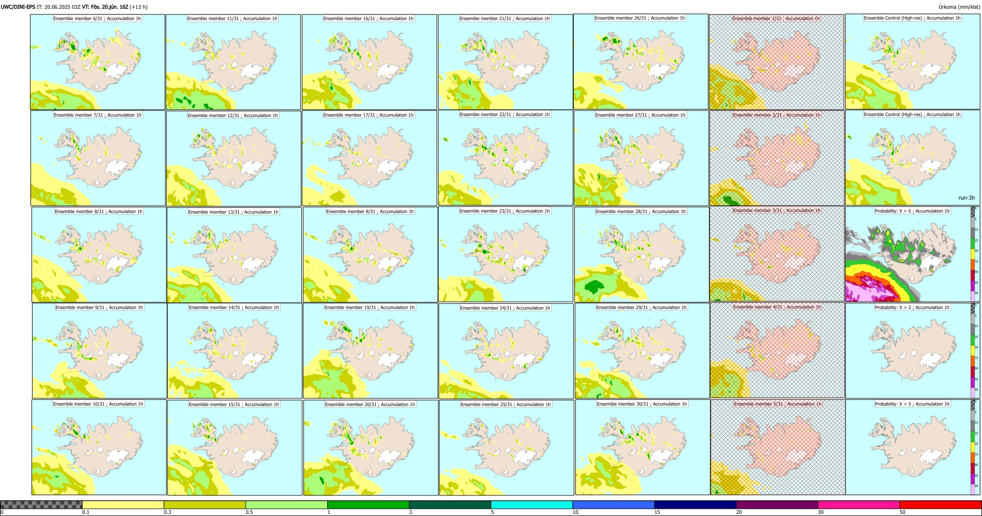Open the Ensemble member 25/31 map
The width and height of the screenshot is (982, 516).
point(507,447)
